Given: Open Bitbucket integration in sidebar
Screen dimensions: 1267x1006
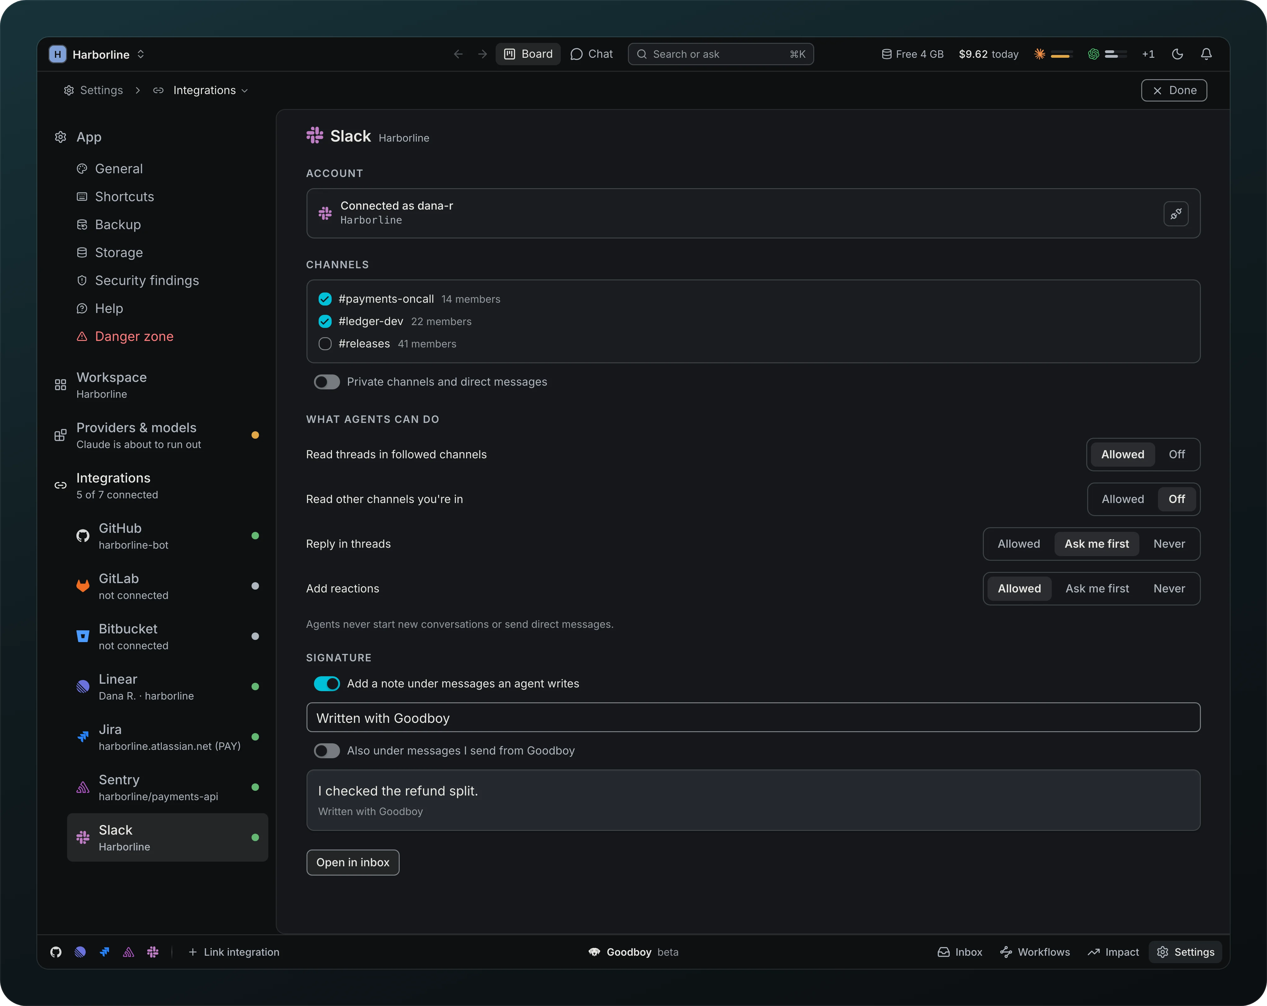Looking at the screenshot, I should point(167,637).
